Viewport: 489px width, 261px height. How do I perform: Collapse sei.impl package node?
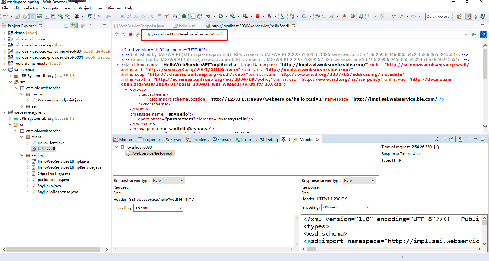[22, 155]
